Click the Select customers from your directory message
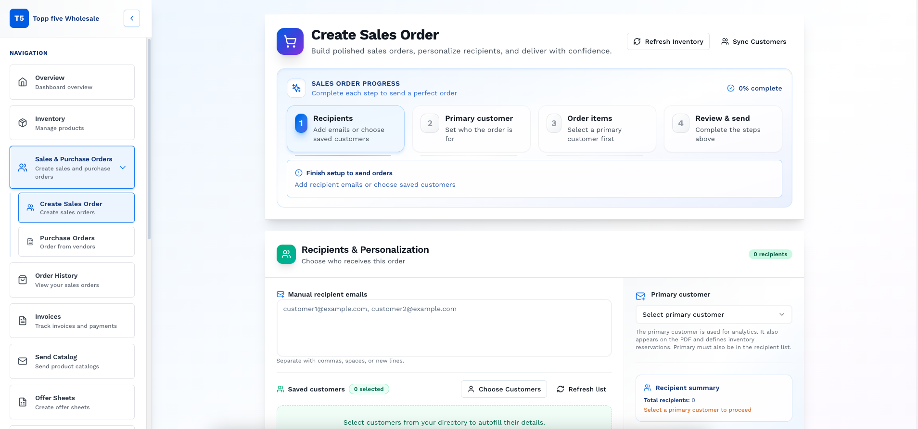The width and height of the screenshot is (918, 429). point(444,422)
